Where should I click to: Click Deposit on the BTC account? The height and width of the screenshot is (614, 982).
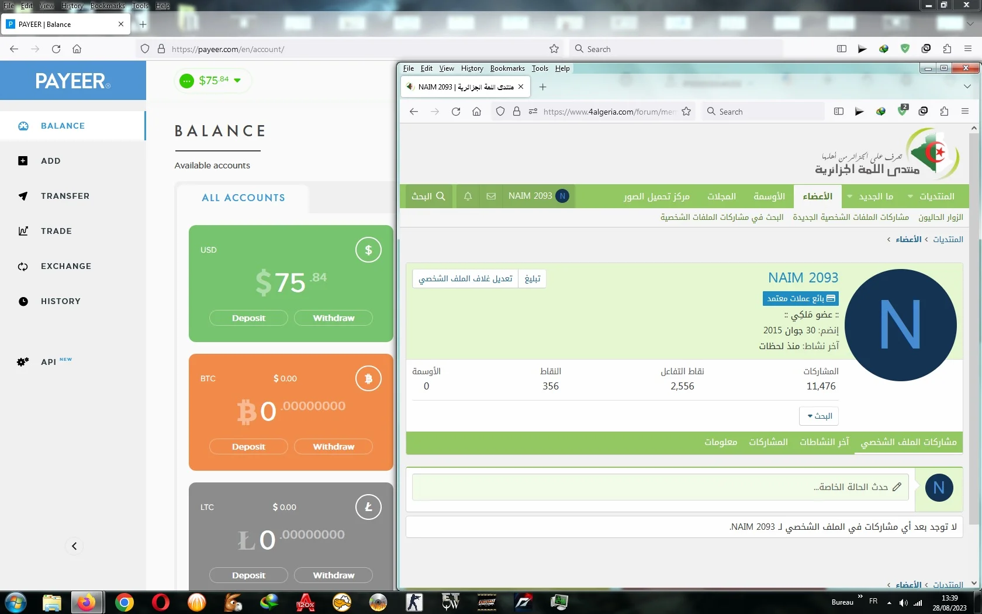pyautogui.click(x=248, y=447)
